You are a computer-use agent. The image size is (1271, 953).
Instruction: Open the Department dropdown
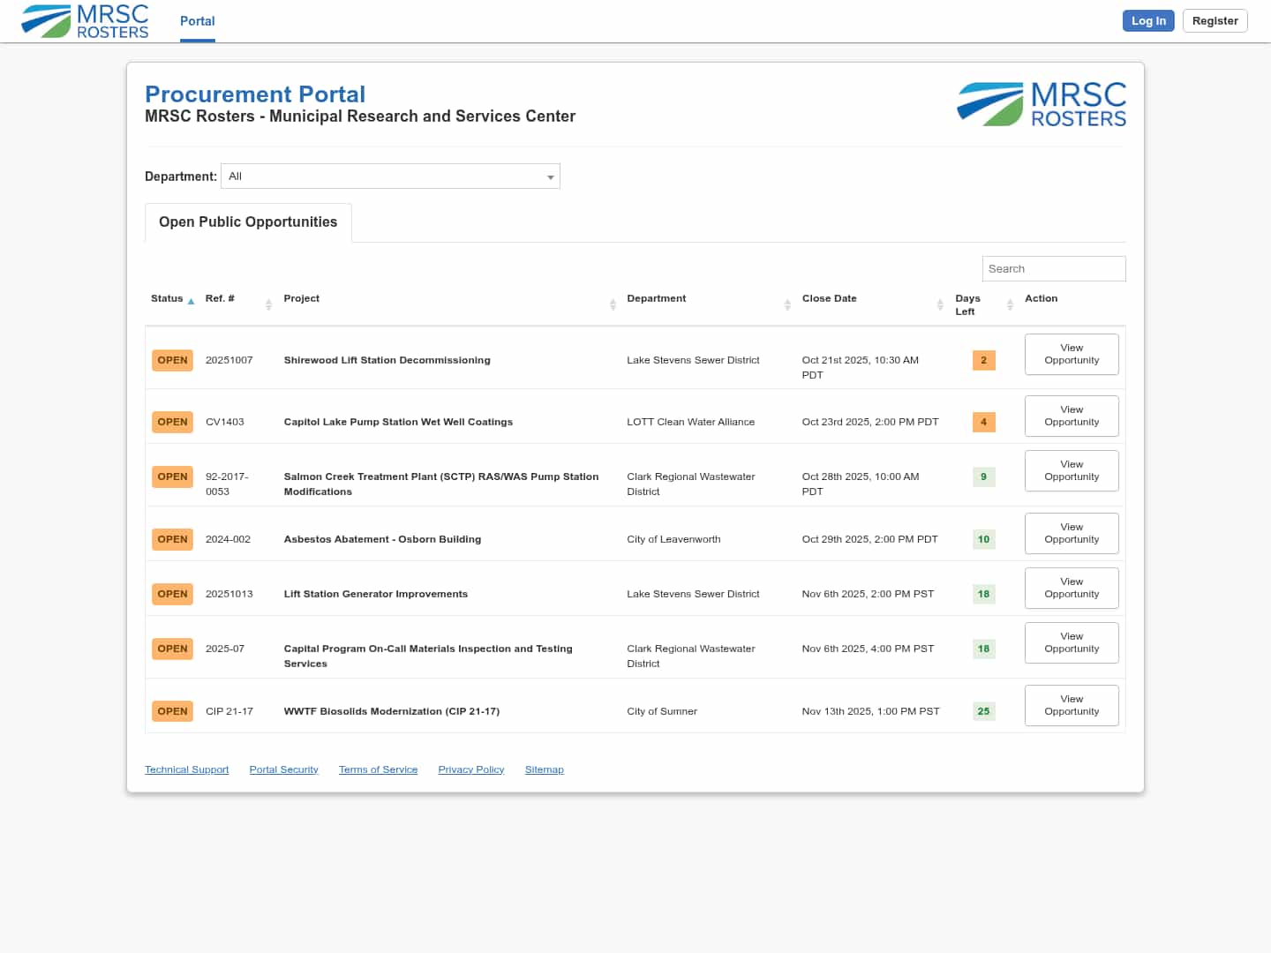click(390, 176)
